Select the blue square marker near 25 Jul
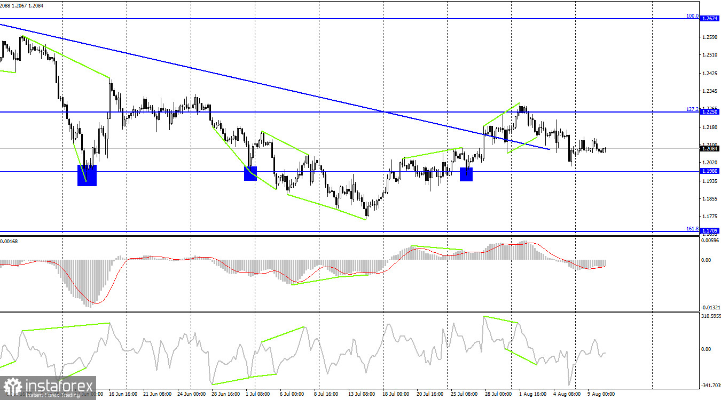Image resolution: width=721 pixels, height=400 pixels. click(x=466, y=174)
